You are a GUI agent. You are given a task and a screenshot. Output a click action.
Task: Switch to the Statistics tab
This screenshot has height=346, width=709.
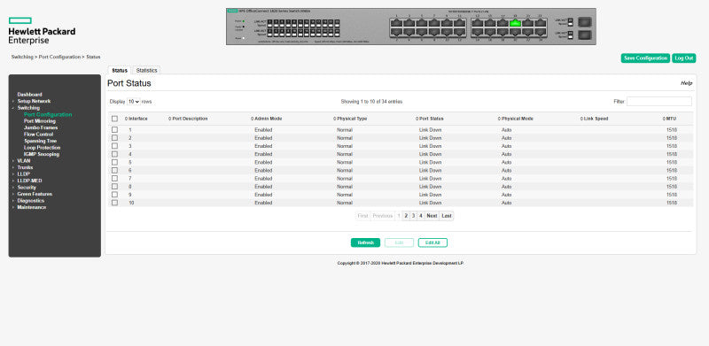[146, 71]
